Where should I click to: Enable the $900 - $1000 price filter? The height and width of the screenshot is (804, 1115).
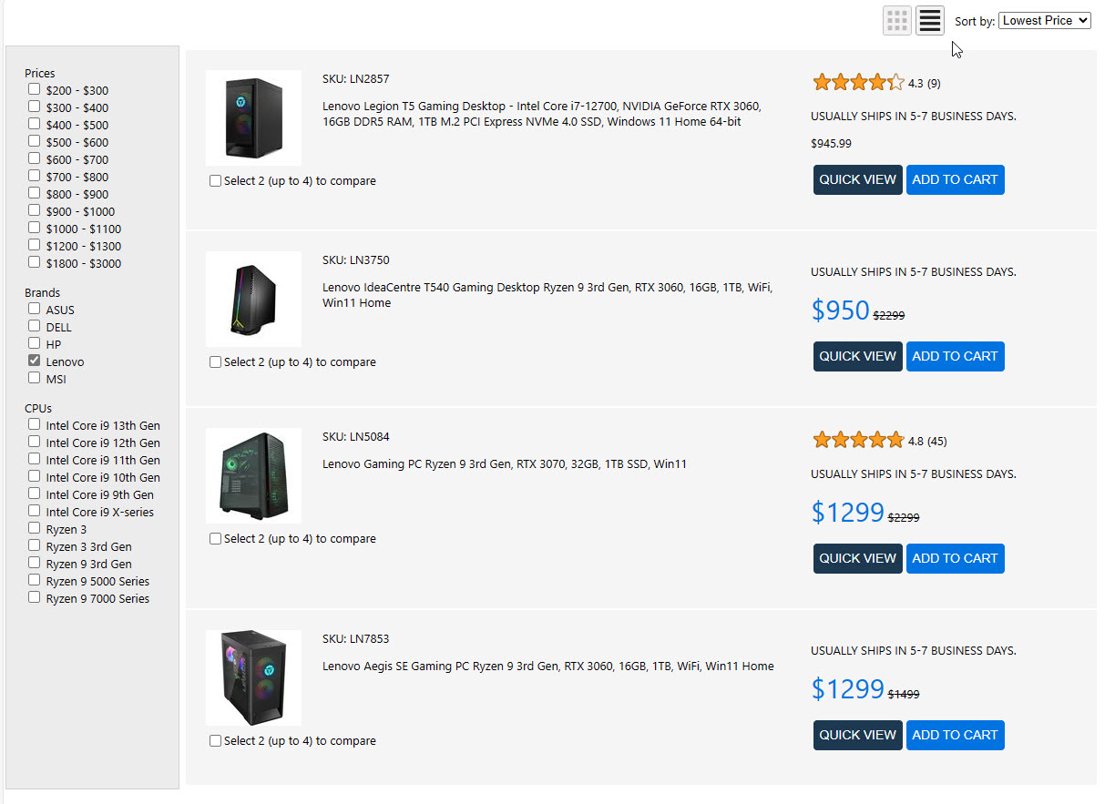[x=35, y=210]
